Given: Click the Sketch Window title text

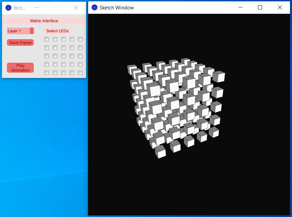Looking at the screenshot, I should click(x=117, y=7).
